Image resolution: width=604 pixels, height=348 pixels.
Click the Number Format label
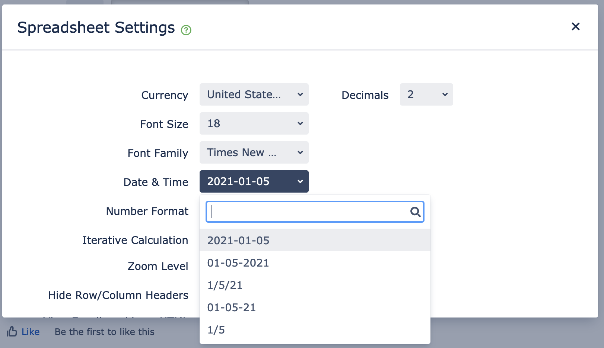coord(147,211)
